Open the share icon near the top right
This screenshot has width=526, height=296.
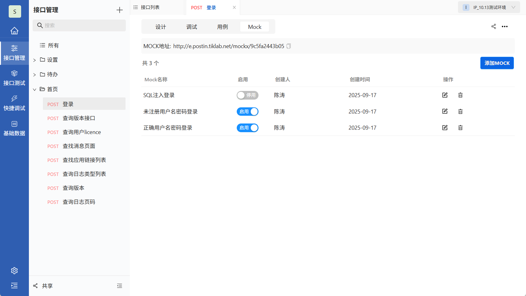click(x=493, y=26)
